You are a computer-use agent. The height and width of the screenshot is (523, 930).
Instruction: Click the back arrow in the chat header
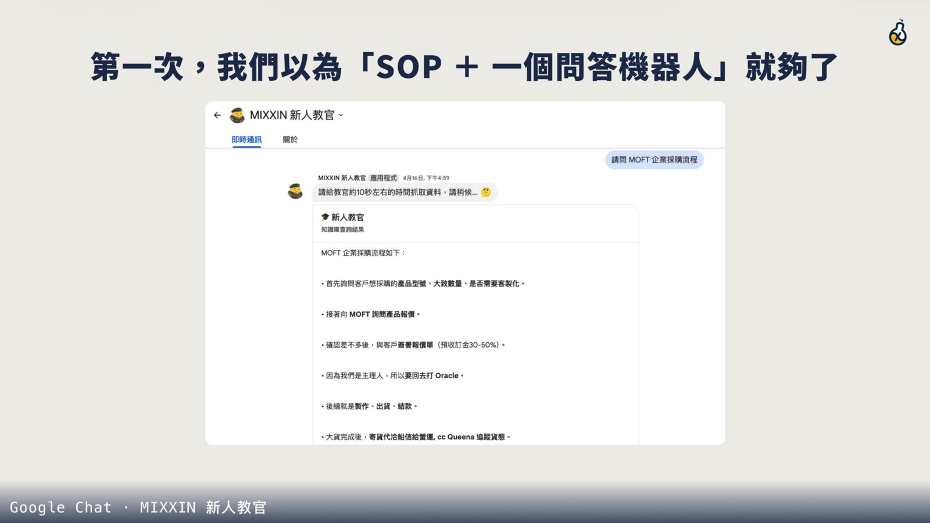(217, 115)
